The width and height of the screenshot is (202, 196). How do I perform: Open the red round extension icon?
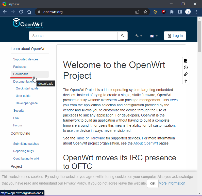164,12
